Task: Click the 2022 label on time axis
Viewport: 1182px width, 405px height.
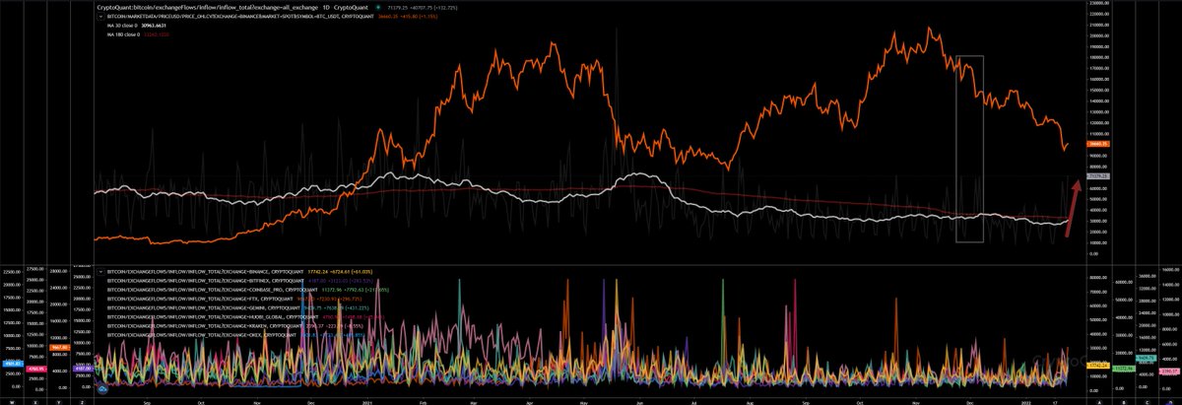Action: 1025,402
